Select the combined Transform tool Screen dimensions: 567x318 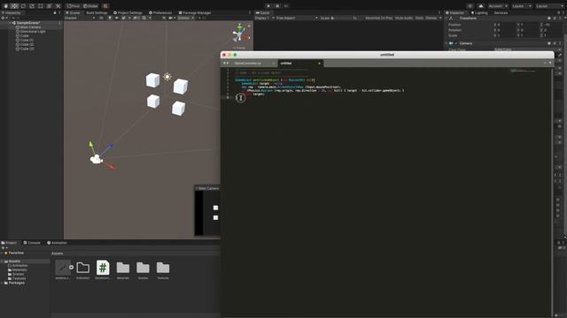50,6
